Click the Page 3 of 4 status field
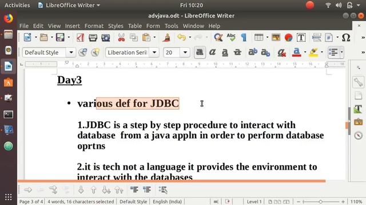The height and width of the screenshot is (205, 366). click(31, 202)
